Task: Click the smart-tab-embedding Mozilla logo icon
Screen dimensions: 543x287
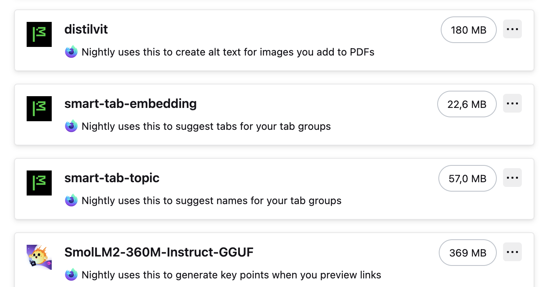Action: (x=39, y=109)
